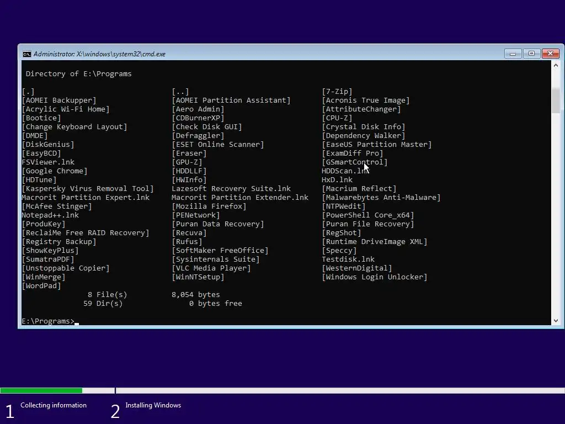Click the [Crystal Disk Info] entry

364,127
